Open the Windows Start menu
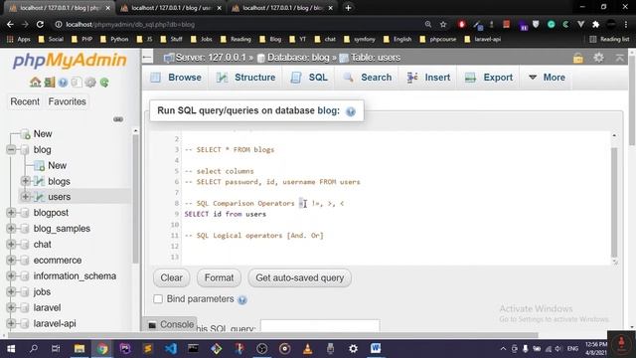This screenshot has height=358, width=636. 11,348
